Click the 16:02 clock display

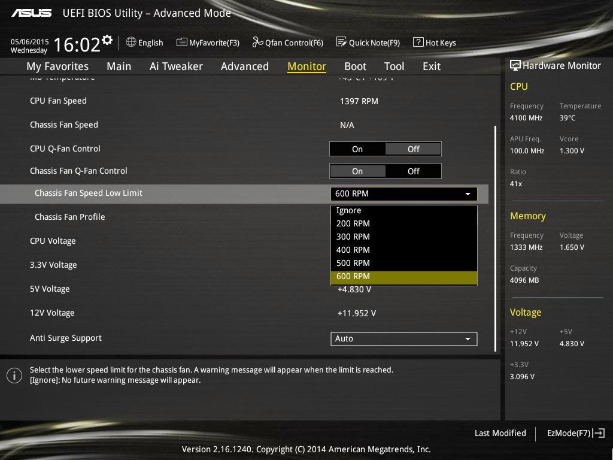tap(77, 44)
